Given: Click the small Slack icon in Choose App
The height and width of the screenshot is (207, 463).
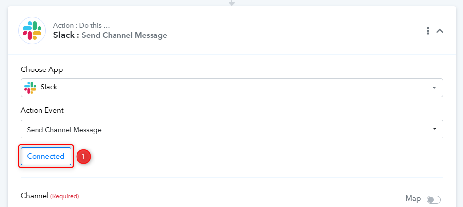Looking at the screenshot, I should [30, 88].
